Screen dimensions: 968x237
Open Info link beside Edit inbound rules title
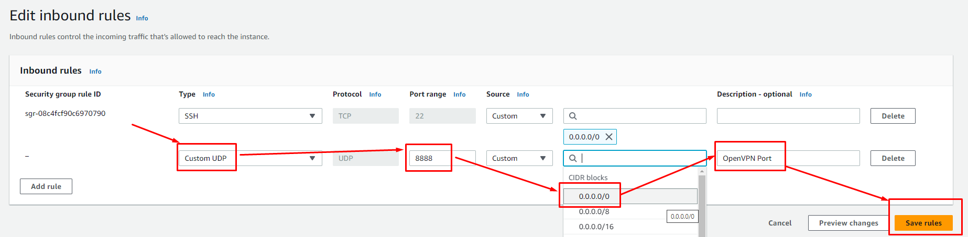142,18
